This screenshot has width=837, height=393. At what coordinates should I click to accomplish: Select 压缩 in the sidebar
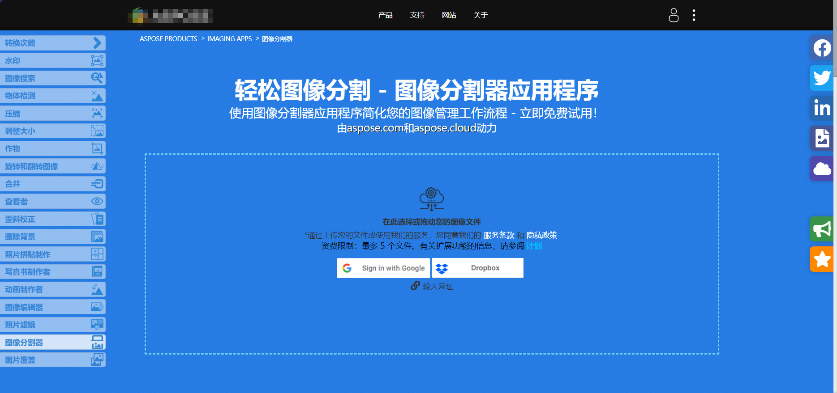[53, 113]
